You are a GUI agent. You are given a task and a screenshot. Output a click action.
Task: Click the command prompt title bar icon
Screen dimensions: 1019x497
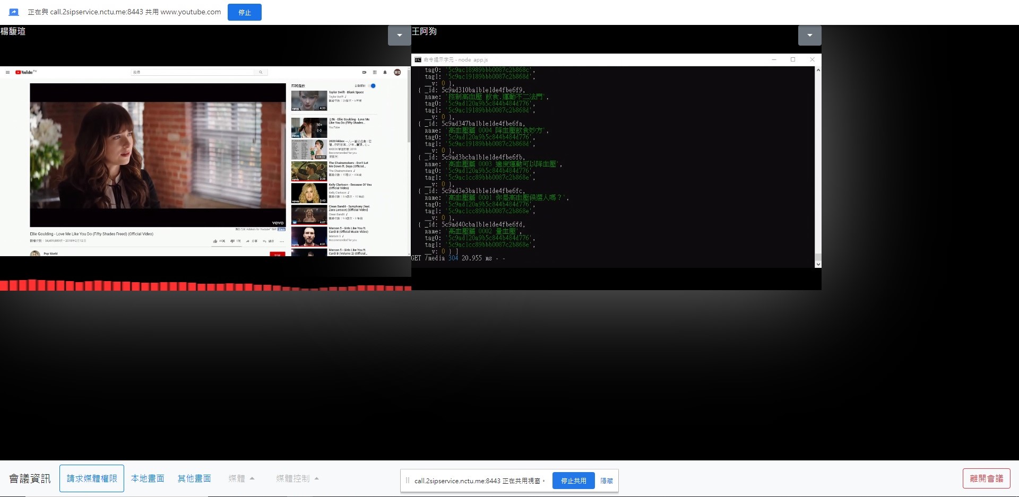(x=418, y=60)
